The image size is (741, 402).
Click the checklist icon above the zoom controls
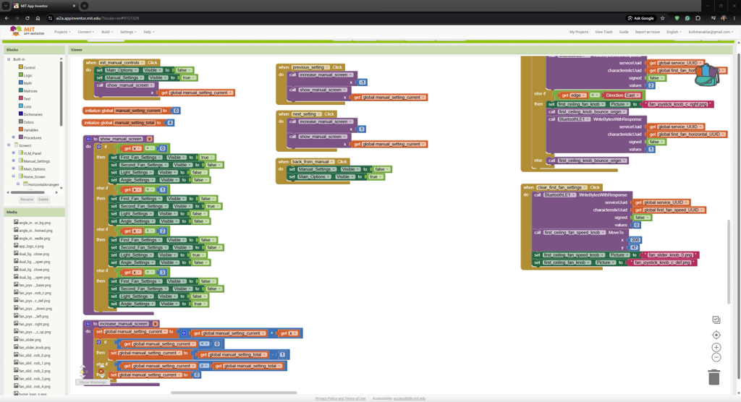click(x=716, y=320)
